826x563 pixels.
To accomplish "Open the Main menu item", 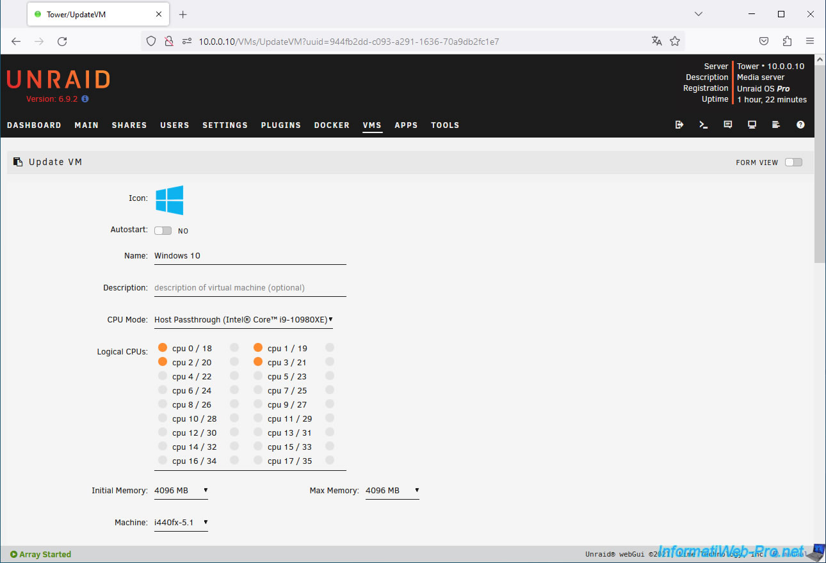I will tap(86, 125).
